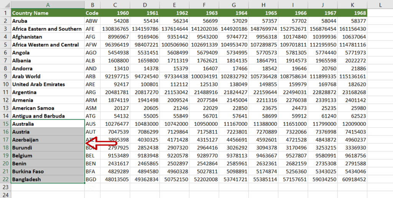The width and height of the screenshot is (393, 198).
Task: Select the Antigua and Barbuda cell
Action: click(48, 116)
